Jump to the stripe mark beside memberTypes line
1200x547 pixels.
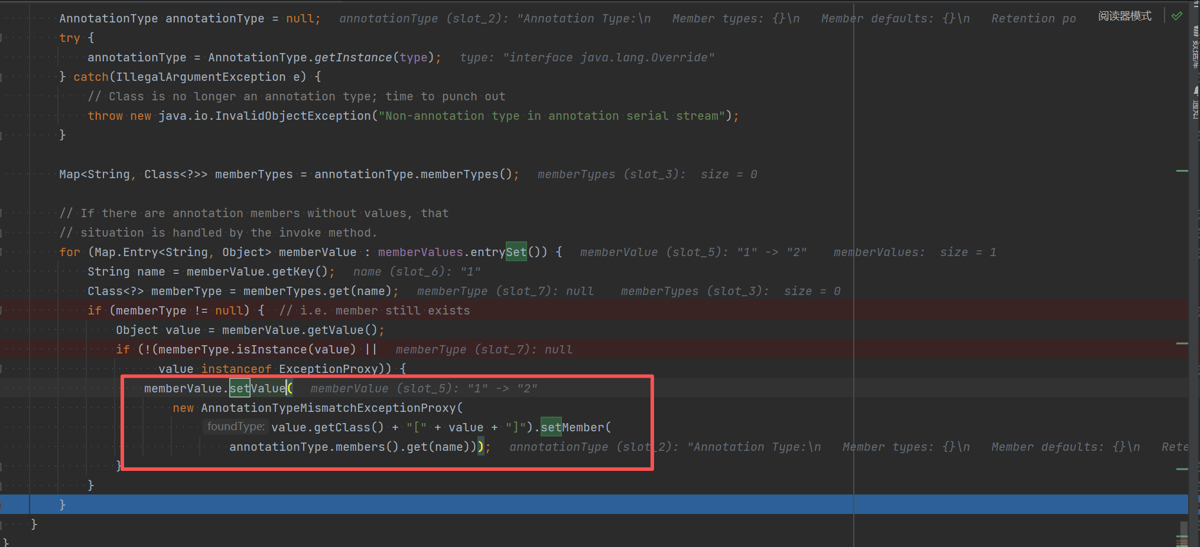1182,171
